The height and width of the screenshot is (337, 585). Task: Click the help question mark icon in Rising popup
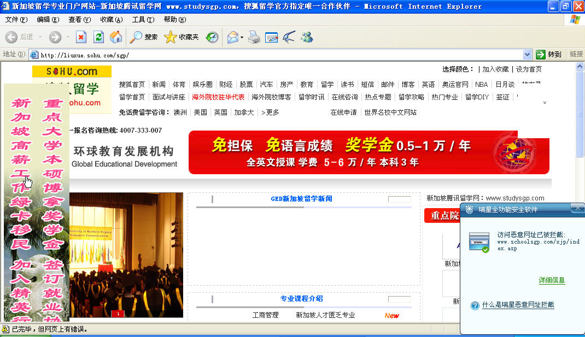(475, 305)
